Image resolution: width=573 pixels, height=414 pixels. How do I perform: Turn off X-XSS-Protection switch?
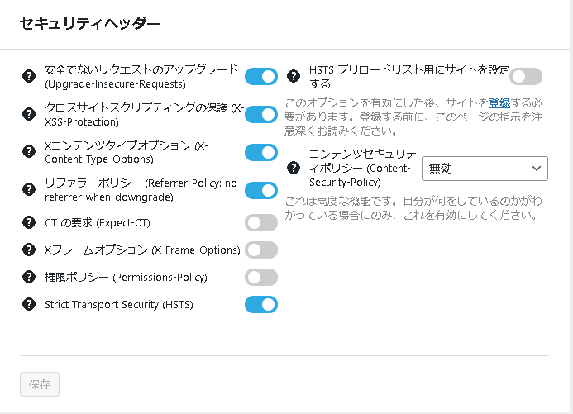[261, 114]
